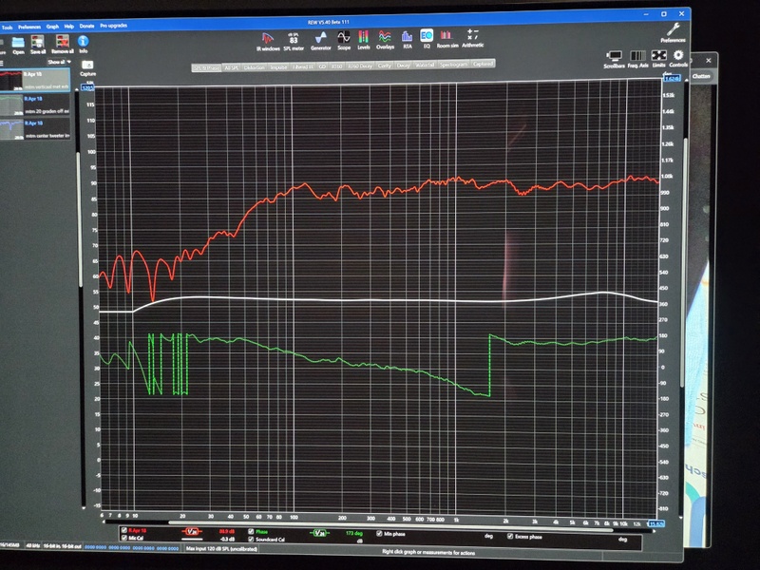760x570 pixels.
Task: Open the Room sim tool
Action: [x=446, y=39]
